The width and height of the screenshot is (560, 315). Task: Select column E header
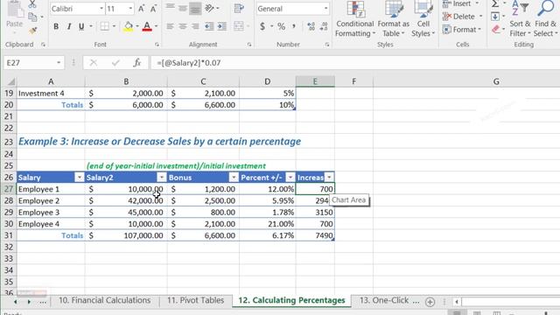(315, 81)
